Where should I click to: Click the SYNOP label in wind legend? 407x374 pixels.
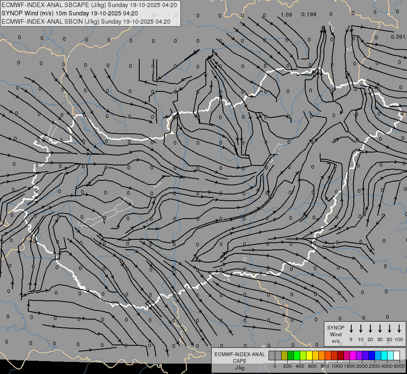[335, 327]
